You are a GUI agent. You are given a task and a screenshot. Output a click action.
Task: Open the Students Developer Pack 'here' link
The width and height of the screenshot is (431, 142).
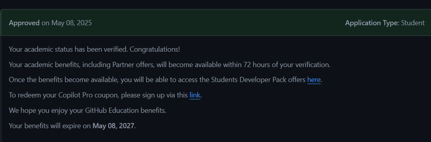[x=314, y=80]
